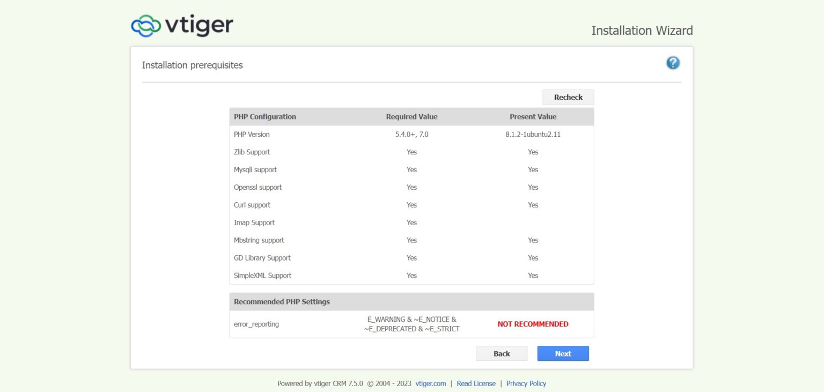Click the 'SimpleXML Support' row label
The image size is (824, 392).
coord(263,276)
